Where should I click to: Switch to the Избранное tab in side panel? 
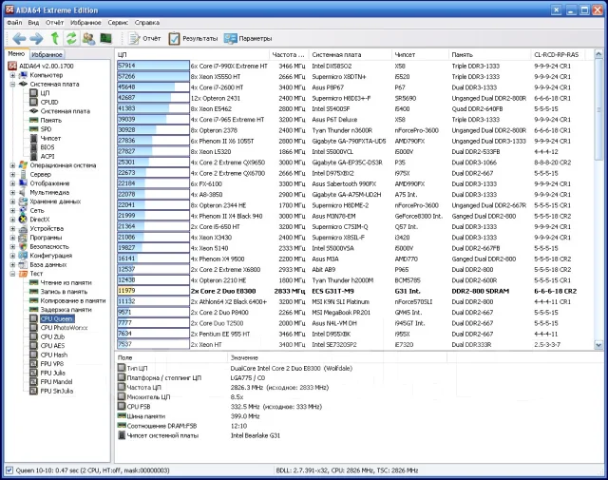click(47, 55)
